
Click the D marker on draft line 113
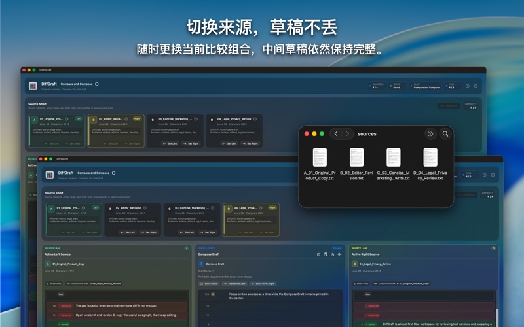[214, 294]
